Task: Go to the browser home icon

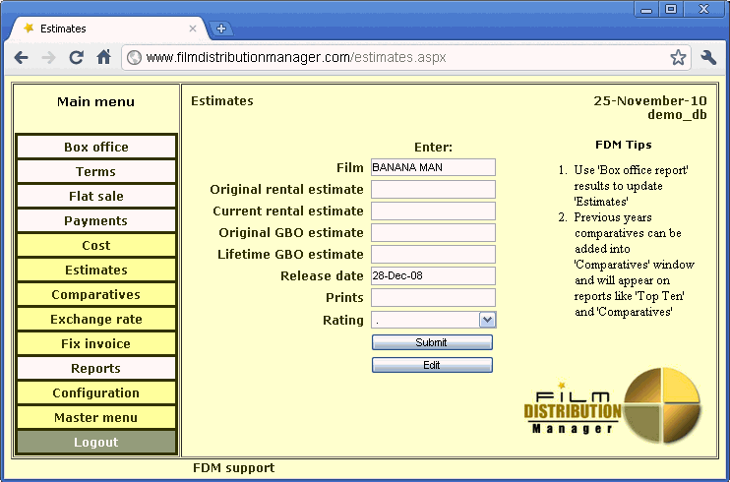Action: (103, 57)
